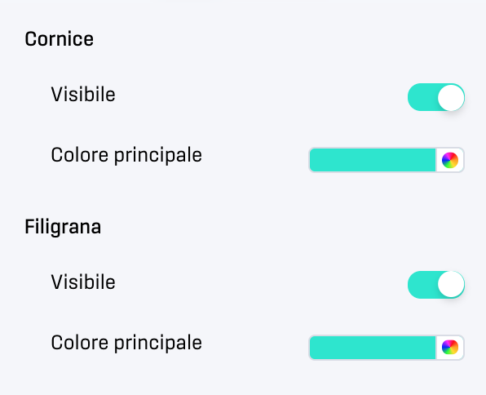Click the Visibile label under Filigrana

83,282
